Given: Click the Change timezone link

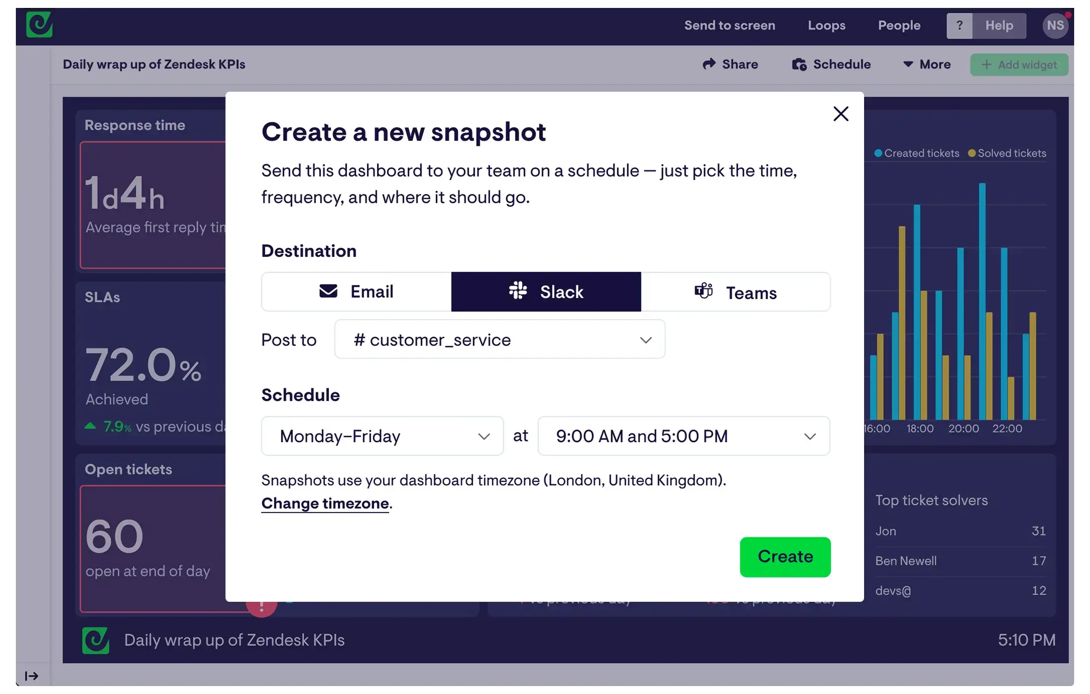Looking at the screenshot, I should click(325, 504).
